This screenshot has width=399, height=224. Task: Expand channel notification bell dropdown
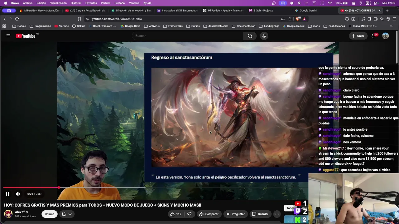pos(66,214)
